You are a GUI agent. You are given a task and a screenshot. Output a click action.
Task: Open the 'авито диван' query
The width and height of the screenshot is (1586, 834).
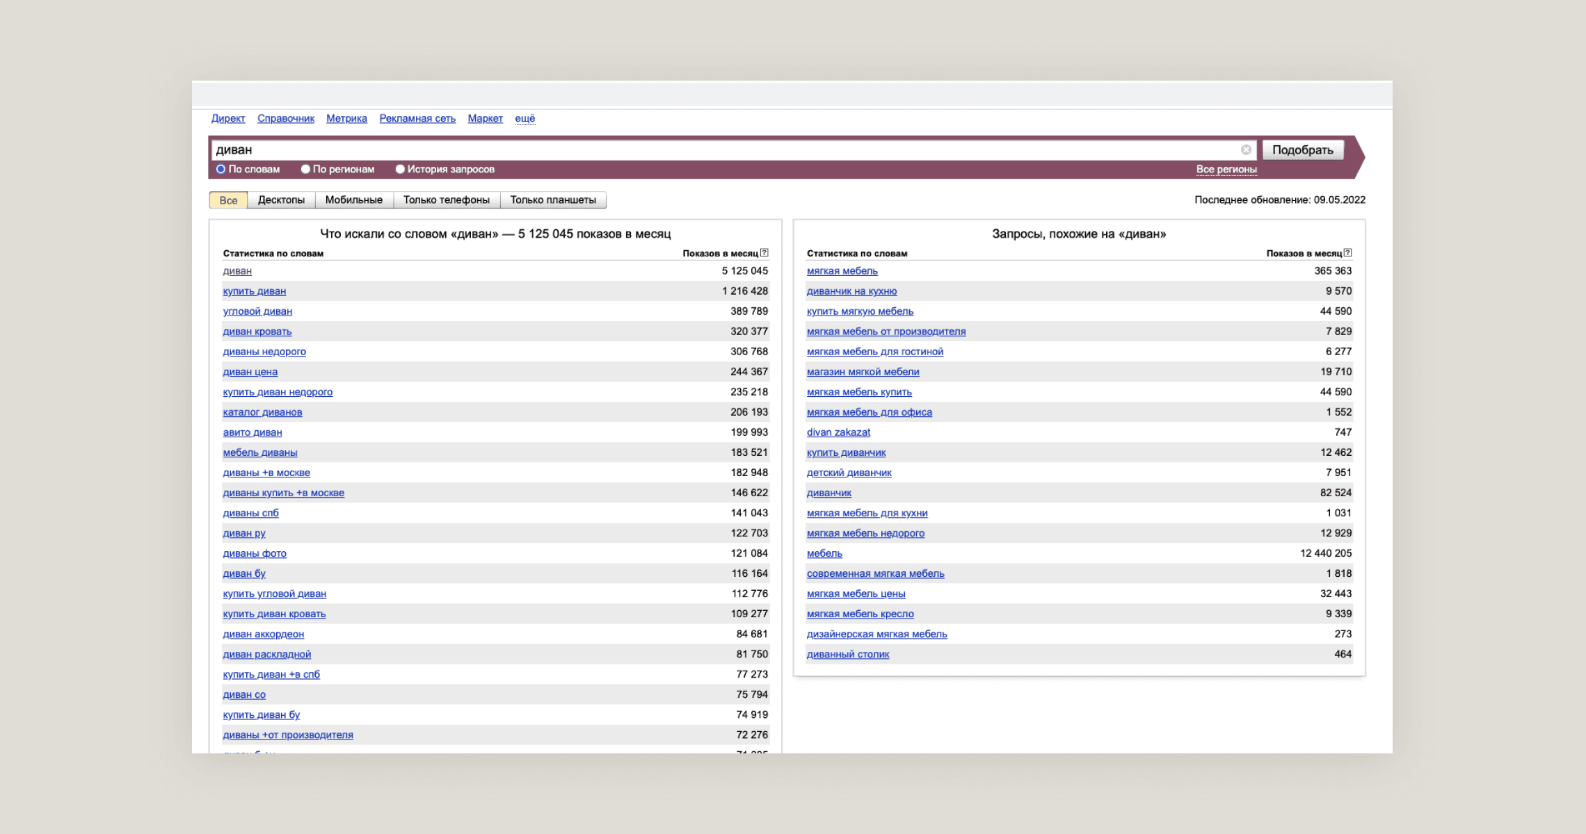[x=253, y=432]
